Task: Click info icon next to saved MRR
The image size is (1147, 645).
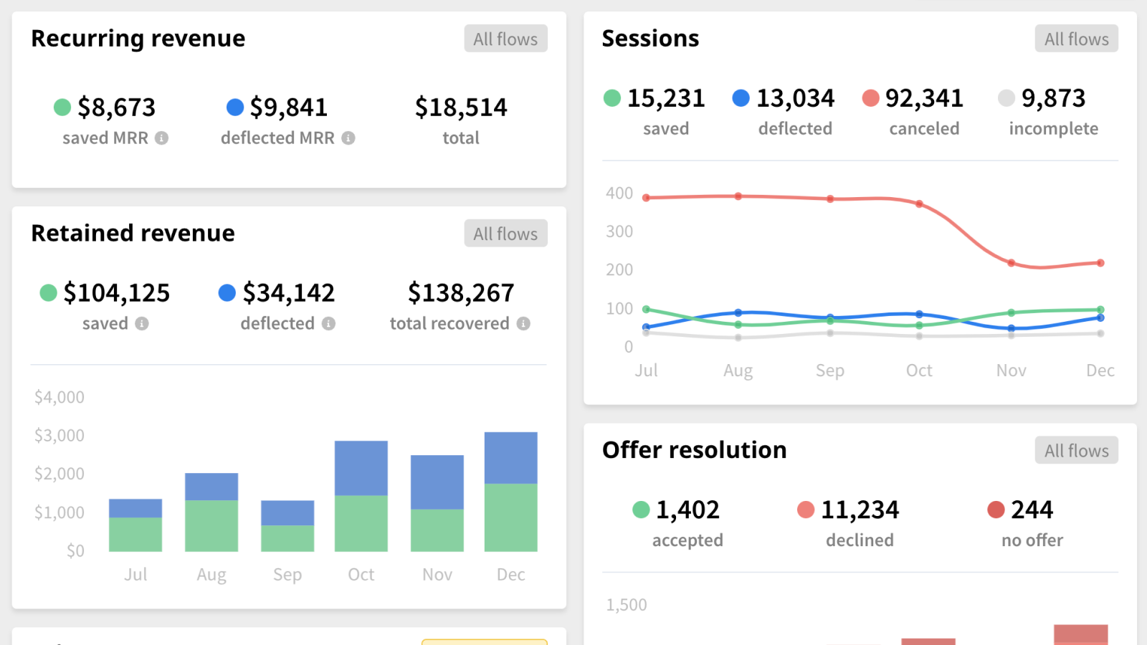Action: coord(162,138)
